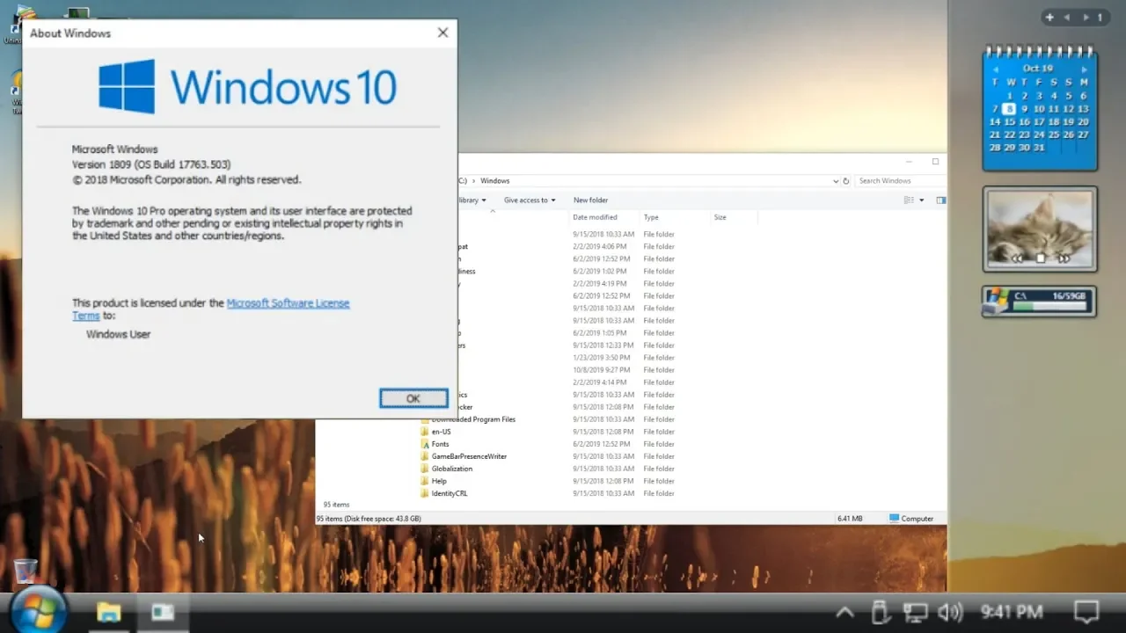1126x633 pixels.
Task: Open the Action Center notification icon
Action: click(x=1086, y=611)
